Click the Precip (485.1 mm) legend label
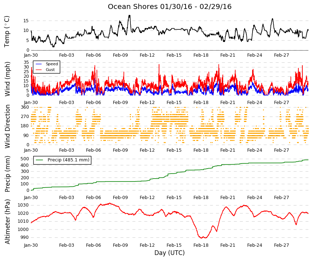Image resolution: width=312 pixels, height=260 pixels. pos(68,160)
